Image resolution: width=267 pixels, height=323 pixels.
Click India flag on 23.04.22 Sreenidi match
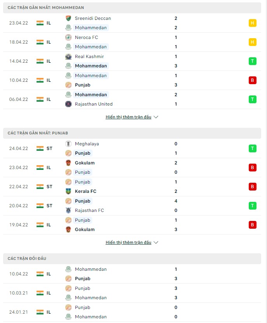pyautogui.click(x=40, y=23)
